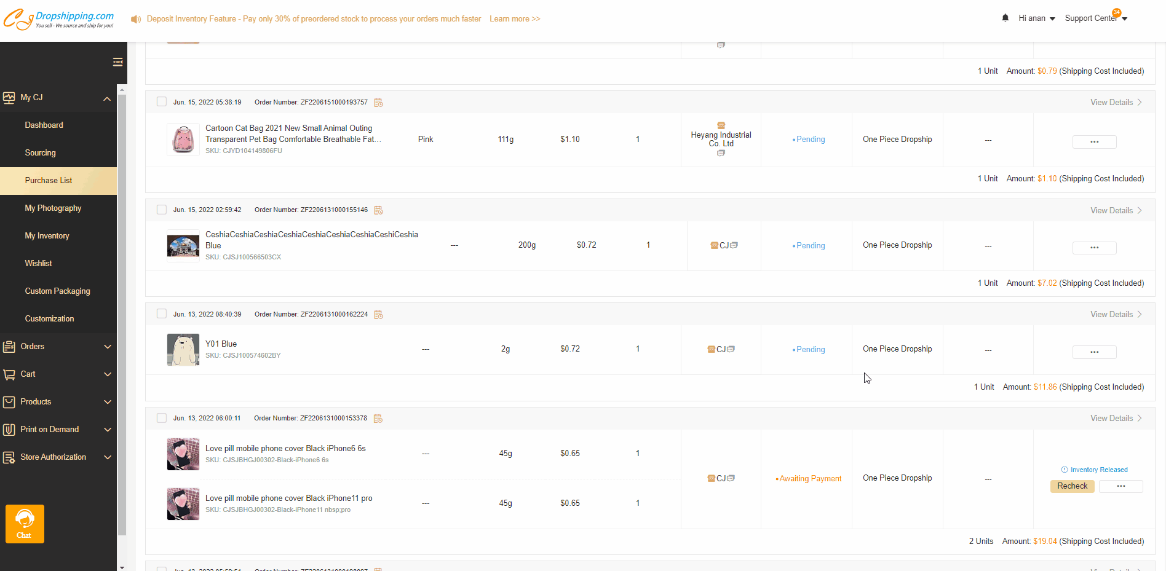Click the Inventory Released info icon
This screenshot has width=1166, height=571.
click(x=1064, y=470)
